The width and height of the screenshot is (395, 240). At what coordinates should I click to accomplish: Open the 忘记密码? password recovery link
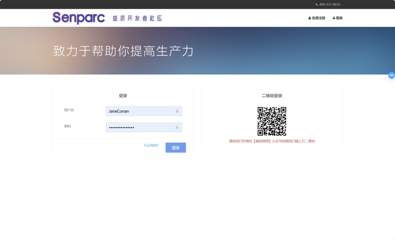coord(151,145)
